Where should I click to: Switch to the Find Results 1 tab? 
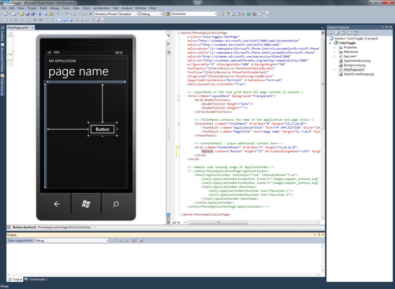pyautogui.click(x=36, y=279)
